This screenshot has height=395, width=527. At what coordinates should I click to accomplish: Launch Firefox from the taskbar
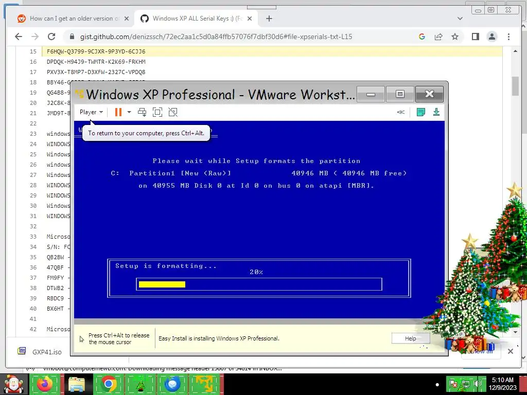[45, 384]
